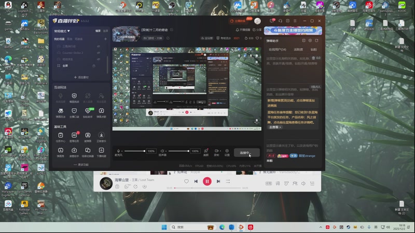Click the 录制 record camera icon
The image size is (415, 233).
(x=216, y=151)
